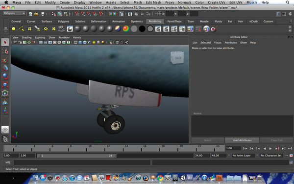
Task: Click the play forwards button
Action: click(270, 149)
